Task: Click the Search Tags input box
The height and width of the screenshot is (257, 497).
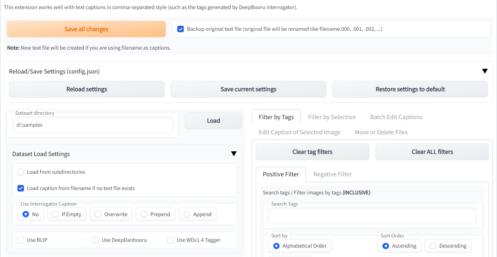Action: click(372, 216)
